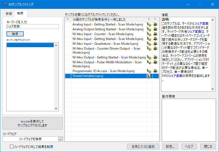Viewport: 219px width, 152px height.
Task: Open 設定... settings button
Action: [170, 147]
